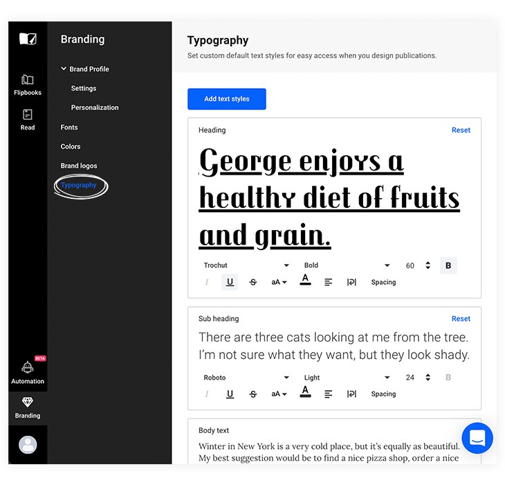Reset the Heading style

coord(461,130)
